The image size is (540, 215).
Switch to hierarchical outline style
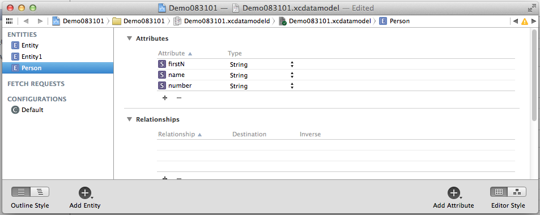[x=40, y=192]
